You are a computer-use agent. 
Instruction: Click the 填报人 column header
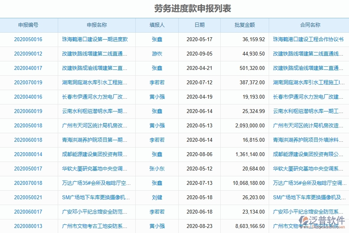(x=157, y=25)
